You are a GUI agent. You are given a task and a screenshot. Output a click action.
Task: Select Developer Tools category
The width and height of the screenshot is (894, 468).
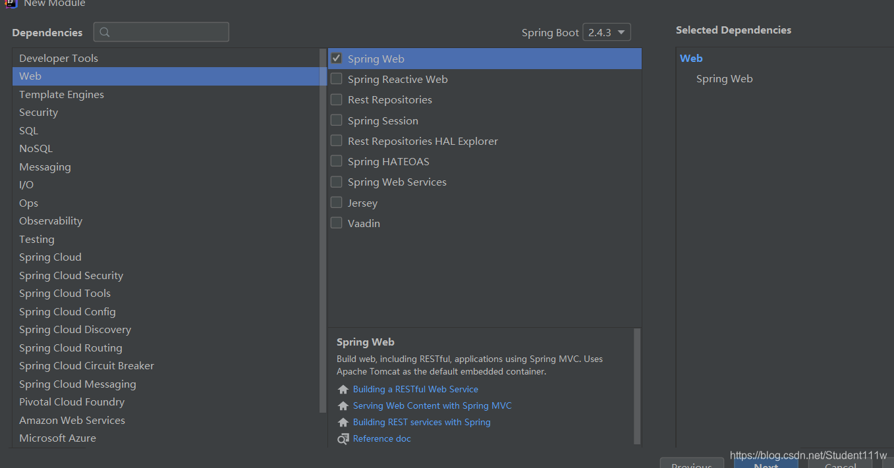point(165,58)
